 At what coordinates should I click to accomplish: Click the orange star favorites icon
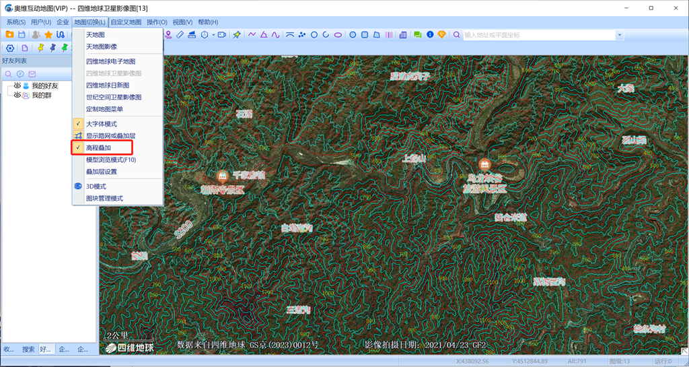pyautogui.click(x=48, y=35)
